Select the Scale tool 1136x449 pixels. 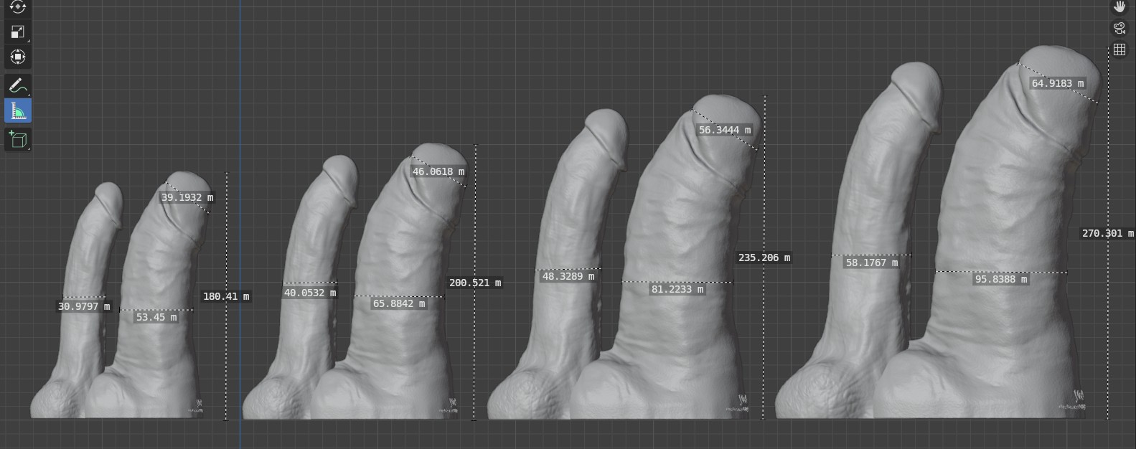click(x=18, y=32)
